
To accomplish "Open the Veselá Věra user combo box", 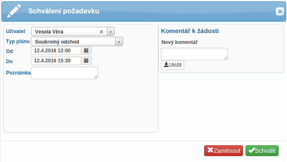I will [73, 32].
